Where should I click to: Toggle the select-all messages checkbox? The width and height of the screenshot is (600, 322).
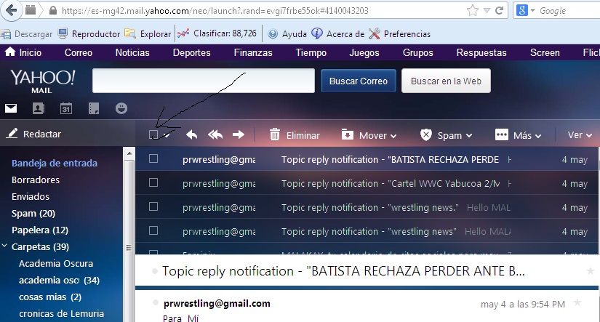point(153,134)
